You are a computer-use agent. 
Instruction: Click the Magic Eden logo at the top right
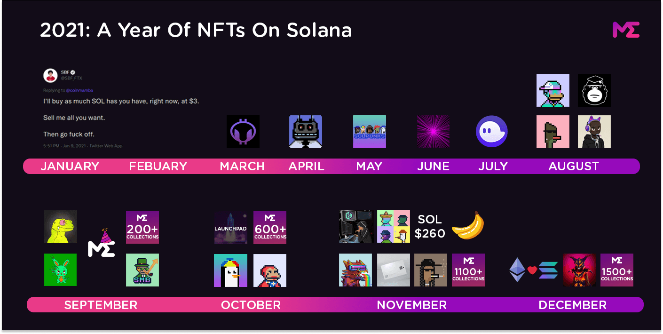626,30
